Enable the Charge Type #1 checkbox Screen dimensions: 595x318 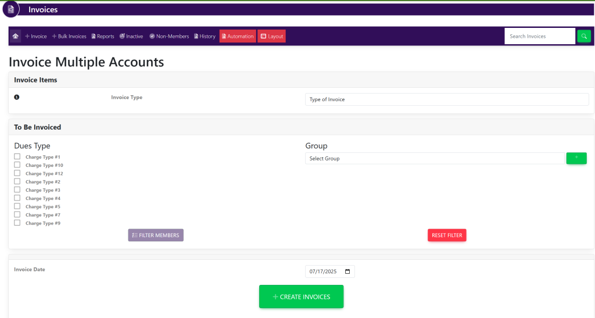[17, 157]
